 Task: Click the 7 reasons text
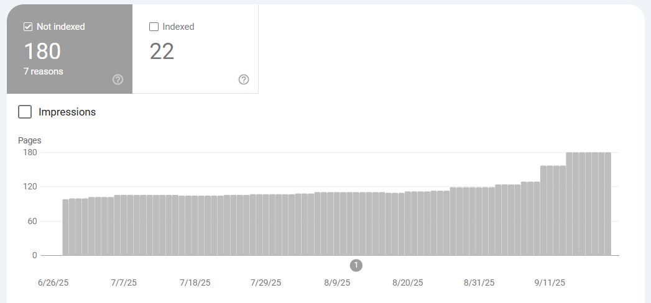click(x=43, y=71)
